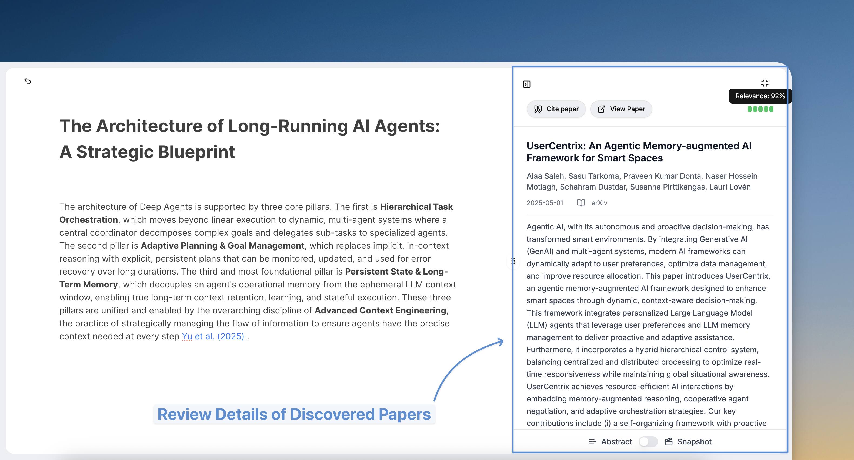Click the Snapshot clapperboard icon
Viewport: 854px width, 460px height.
[x=669, y=442]
